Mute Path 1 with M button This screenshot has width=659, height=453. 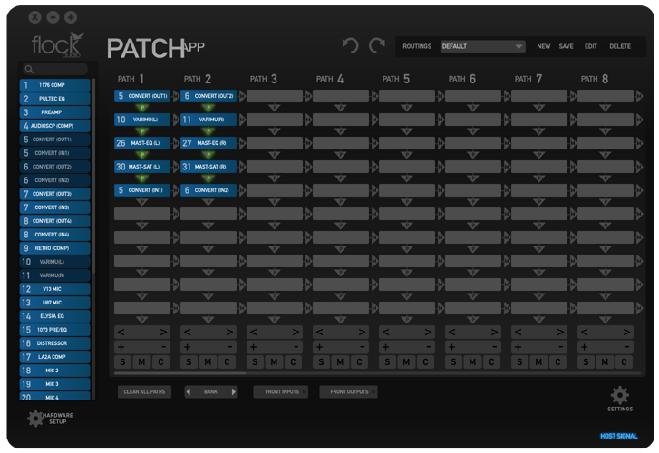tap(141, 361)
